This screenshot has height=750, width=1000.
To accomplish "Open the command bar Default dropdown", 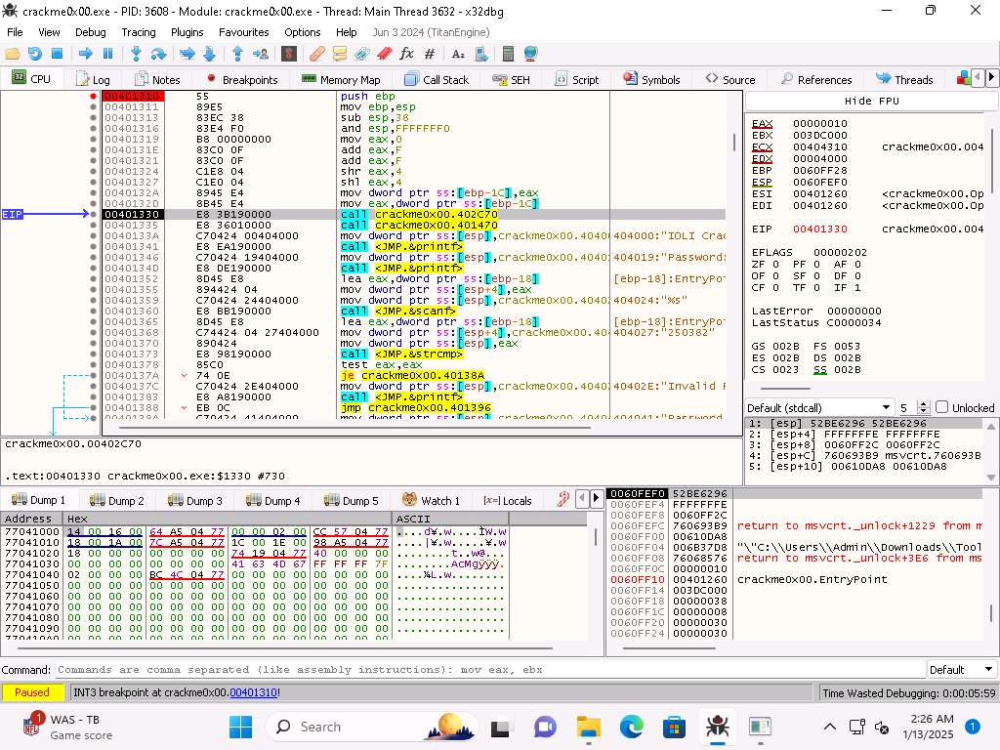I will pyautogui.click(x=960, y=670).
